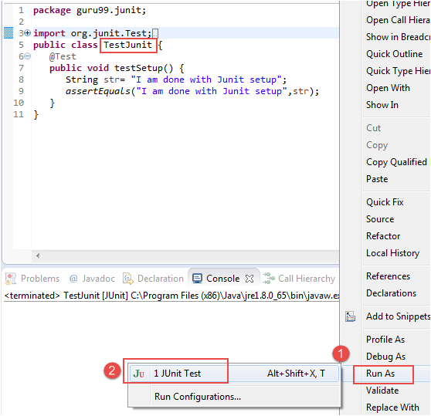Click the JUnit 'Ju' icon in submenu
Screen dimensions: 431x416
[139, 374]
